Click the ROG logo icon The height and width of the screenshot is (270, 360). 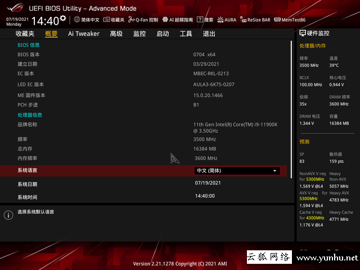[15, 8]
